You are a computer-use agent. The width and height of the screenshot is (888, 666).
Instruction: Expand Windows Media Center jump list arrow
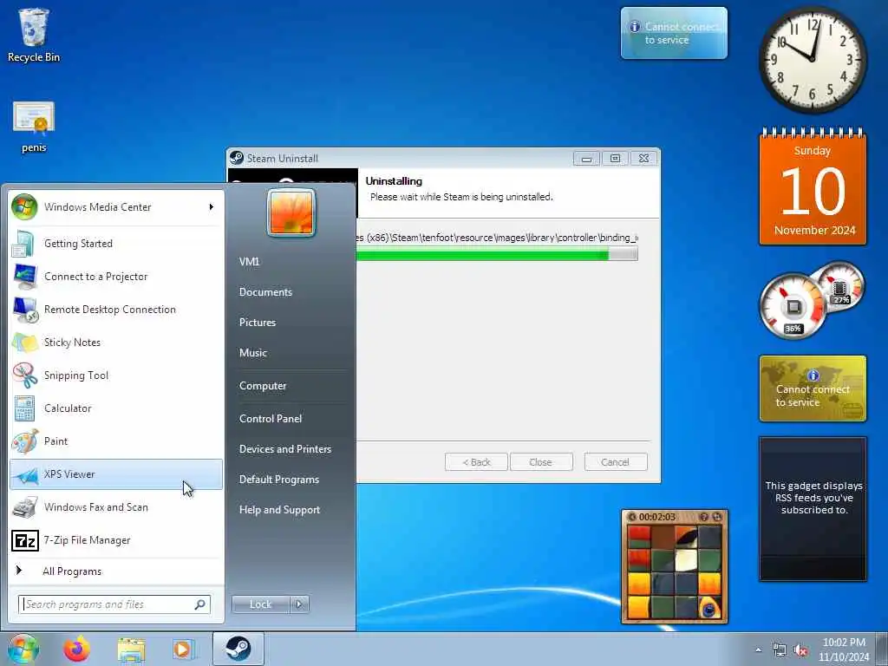click(x=212, y=207)
